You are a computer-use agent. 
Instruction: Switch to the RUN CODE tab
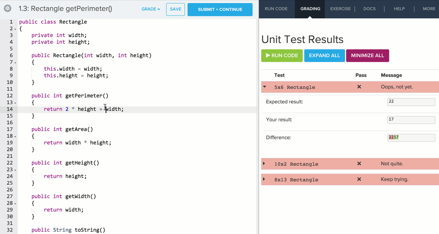(x=276, y=9)
